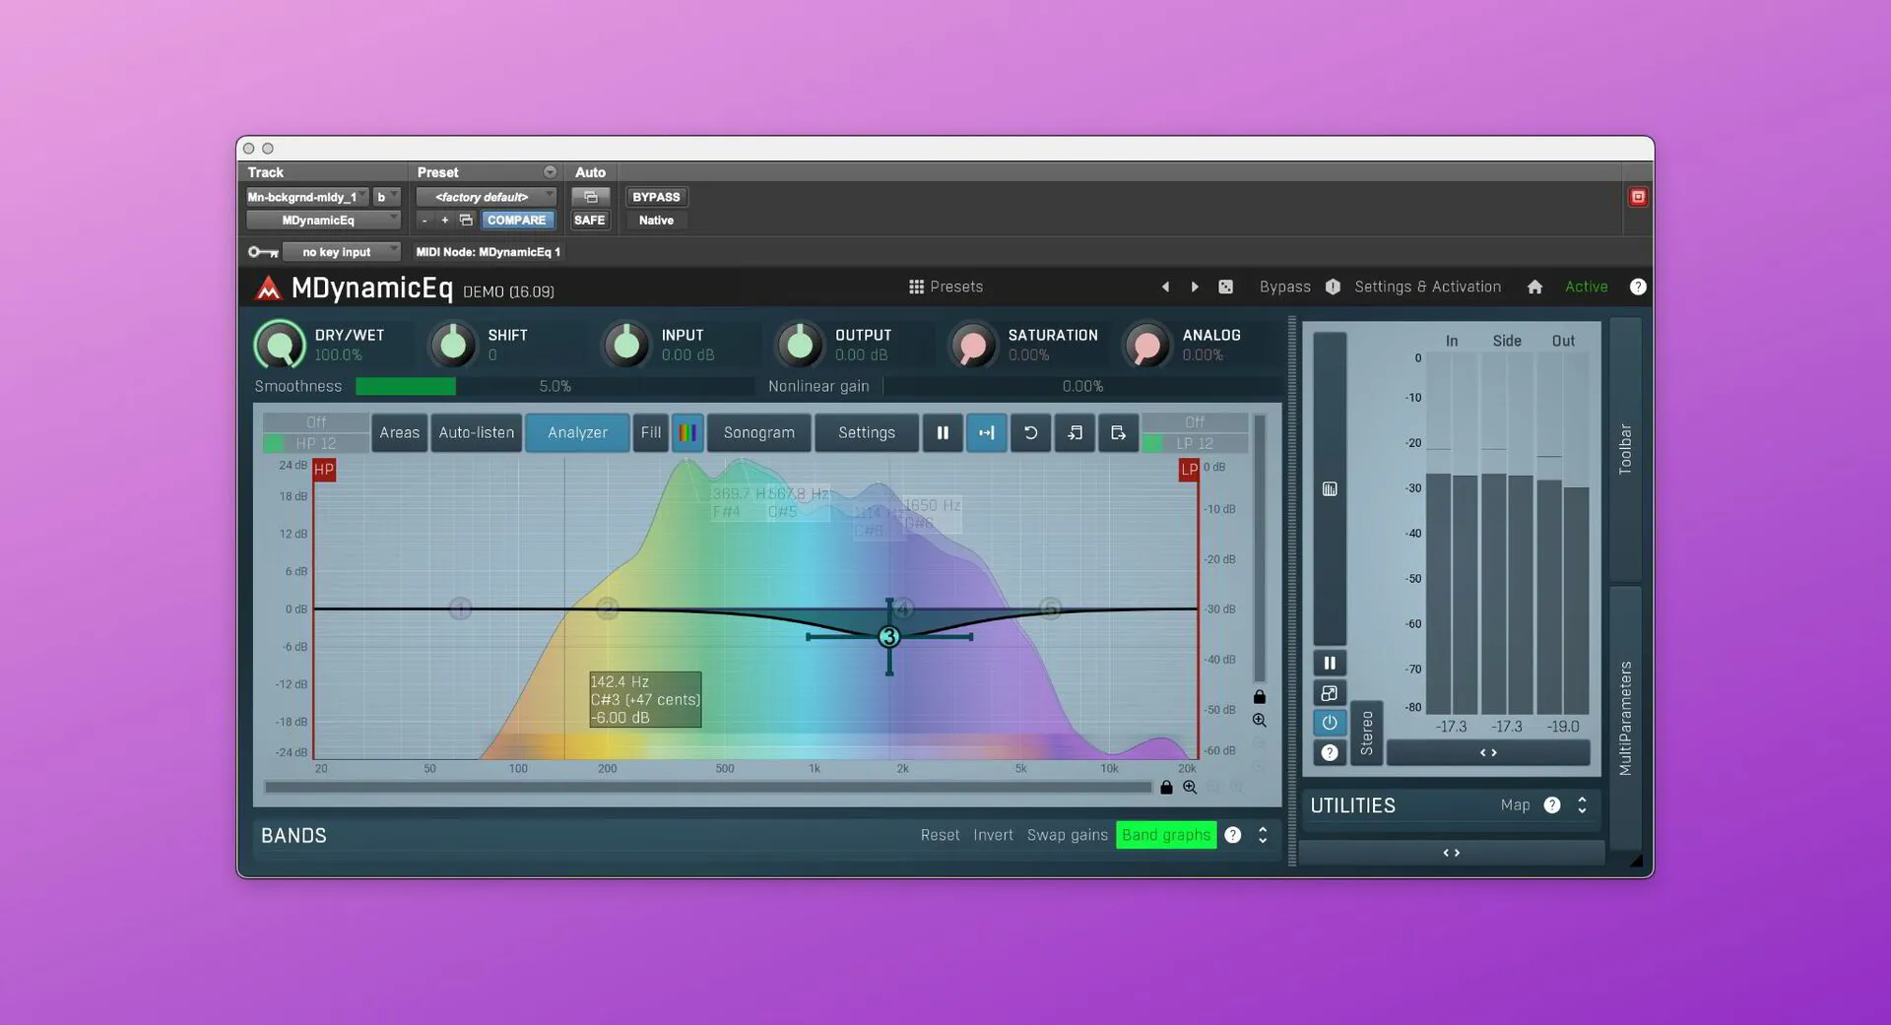Click the Swap gains button
The image size is (1891, 1025).
tap(1067, 834)
